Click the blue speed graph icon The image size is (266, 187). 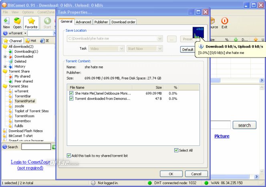tap(198, 33)
